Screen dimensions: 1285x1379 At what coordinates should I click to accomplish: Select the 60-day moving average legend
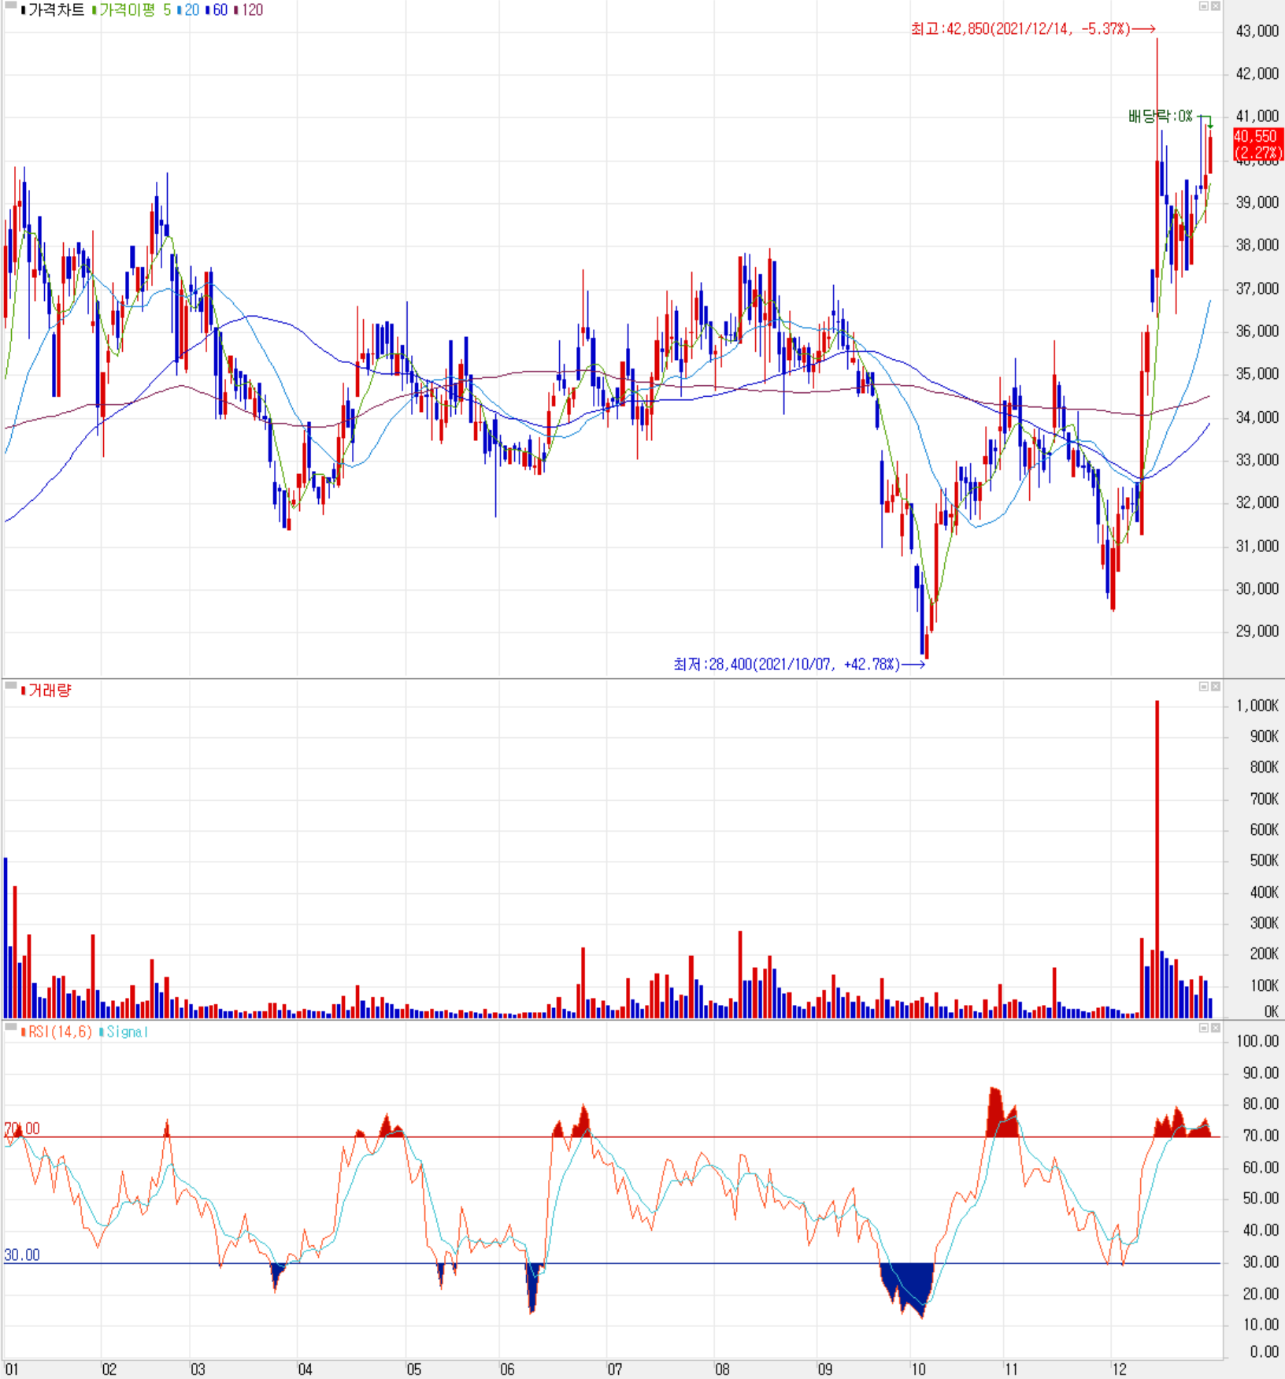pyautogui.click(x=217, y=10)
